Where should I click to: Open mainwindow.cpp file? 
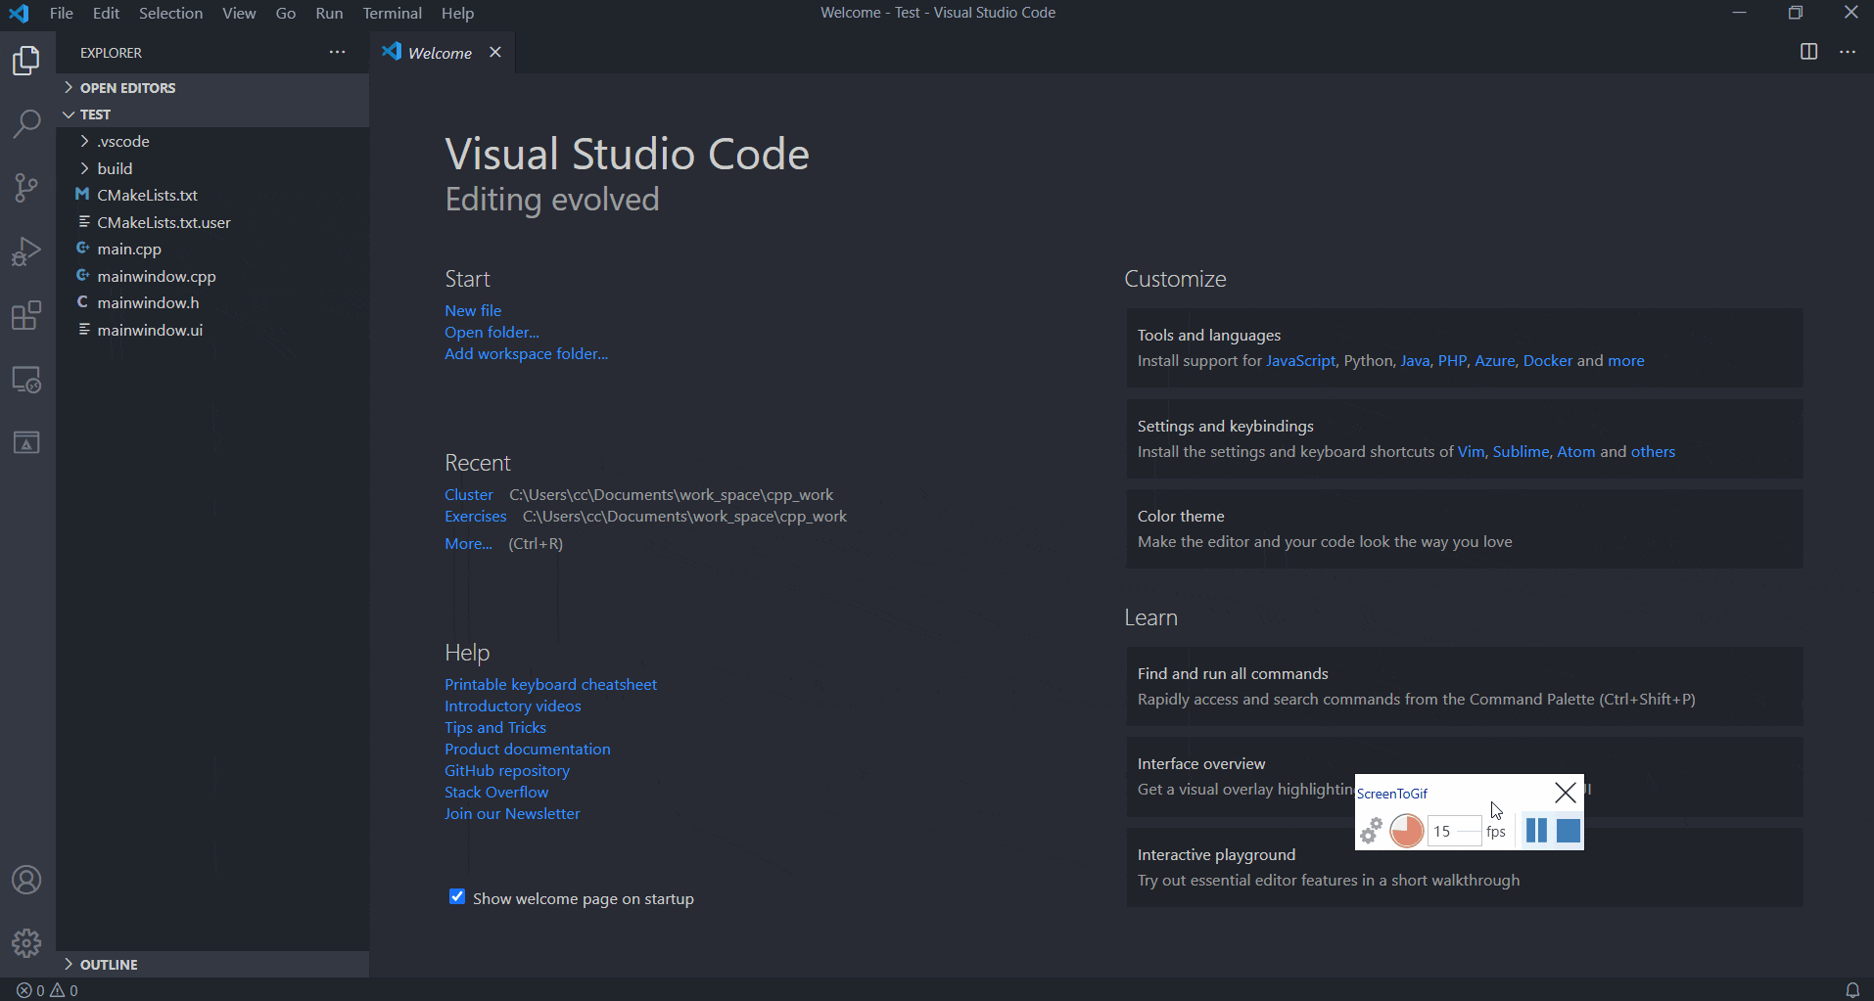pos(212,276)
